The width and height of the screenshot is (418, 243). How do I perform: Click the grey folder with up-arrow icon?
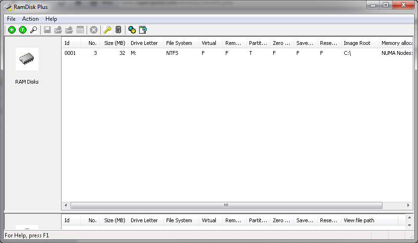click(x=69, y=30)
